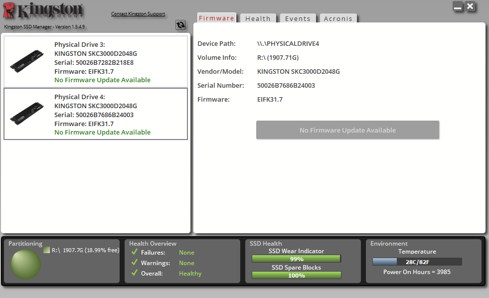The image size is (489, 298).
Task: Click the green partitioning pie chart
Action: click(26, 264)
